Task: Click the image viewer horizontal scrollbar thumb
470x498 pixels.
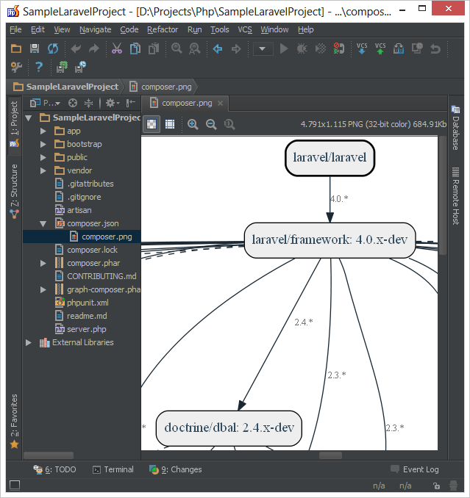Action: [x=331, y=455]
